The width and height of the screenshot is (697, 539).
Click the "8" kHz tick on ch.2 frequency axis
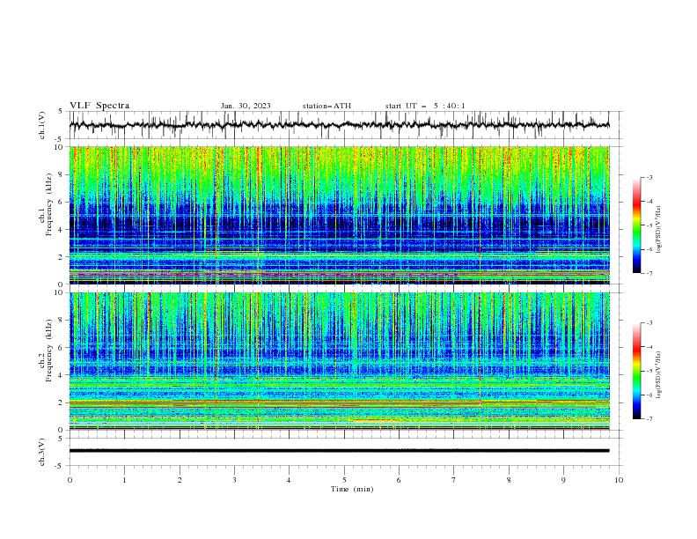(62, 321)
